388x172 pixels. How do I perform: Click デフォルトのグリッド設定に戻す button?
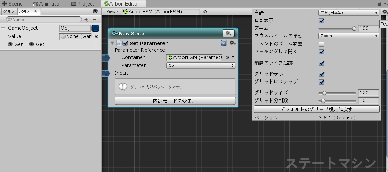coord(317,109)
